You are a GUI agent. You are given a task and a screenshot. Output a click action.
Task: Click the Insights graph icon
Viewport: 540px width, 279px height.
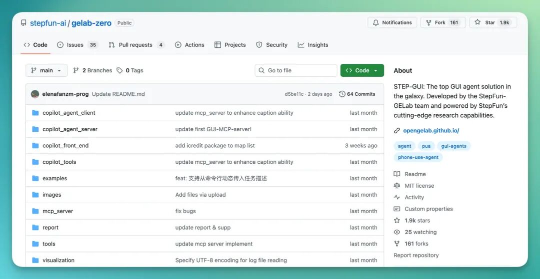click(x=301, y=44)
